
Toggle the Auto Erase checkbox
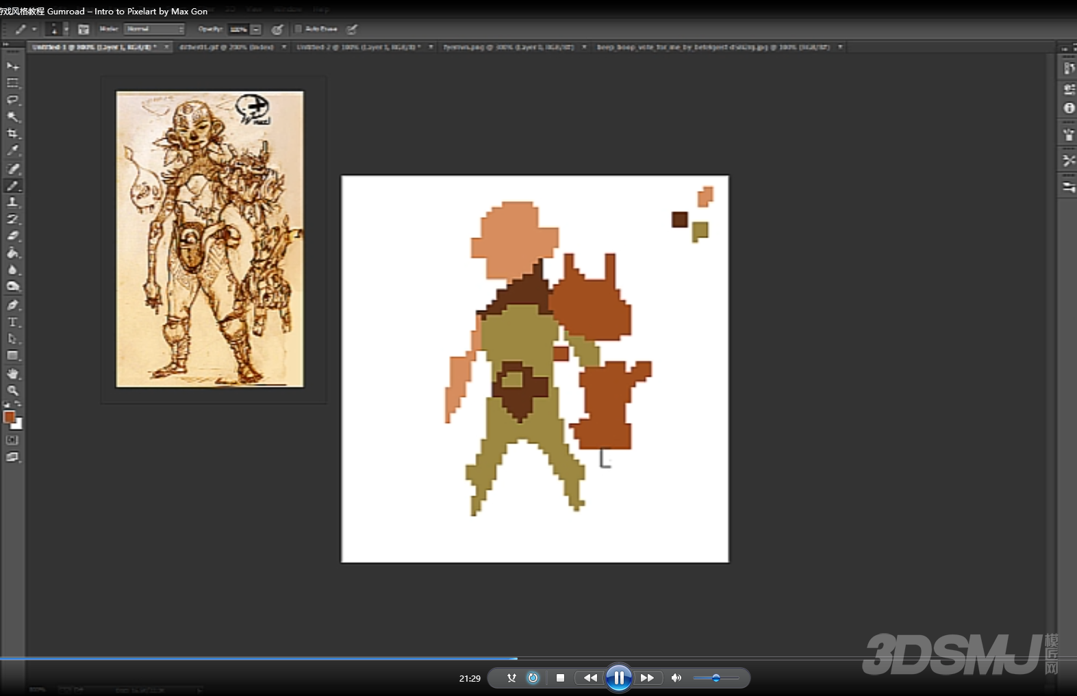point(298,29)
